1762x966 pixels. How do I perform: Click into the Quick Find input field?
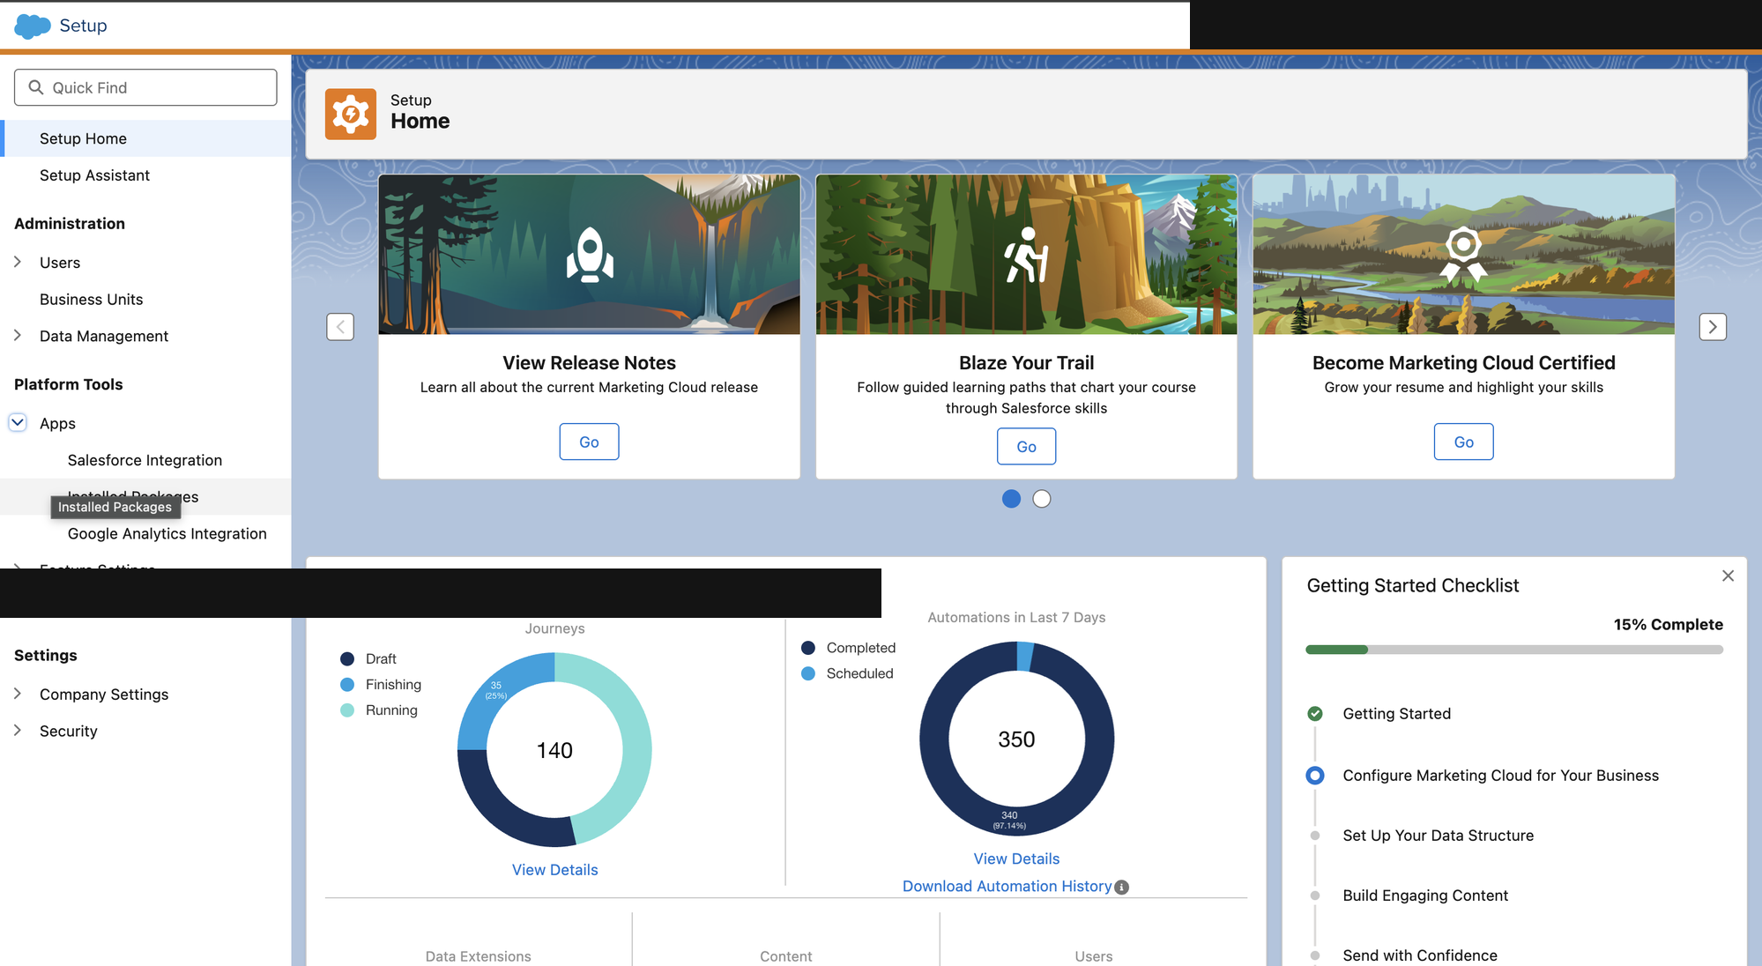pos(145,87)
